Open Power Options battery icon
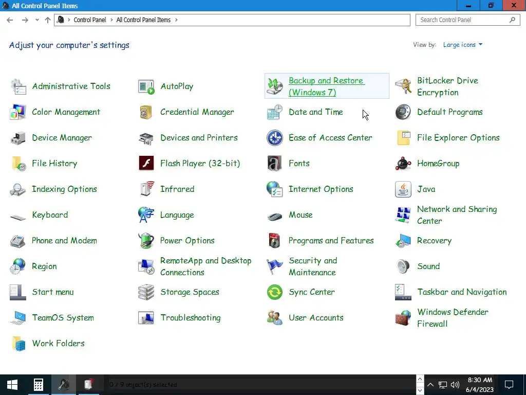 (146, 241)
